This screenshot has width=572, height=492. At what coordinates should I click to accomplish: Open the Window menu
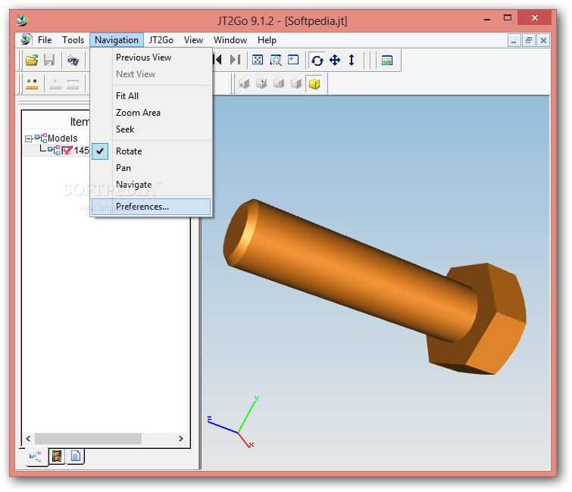(230, 39)
